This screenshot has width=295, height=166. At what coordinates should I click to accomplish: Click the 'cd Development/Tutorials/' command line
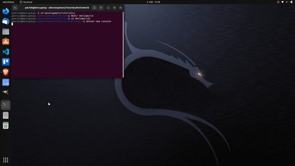[x=58, y=13]
